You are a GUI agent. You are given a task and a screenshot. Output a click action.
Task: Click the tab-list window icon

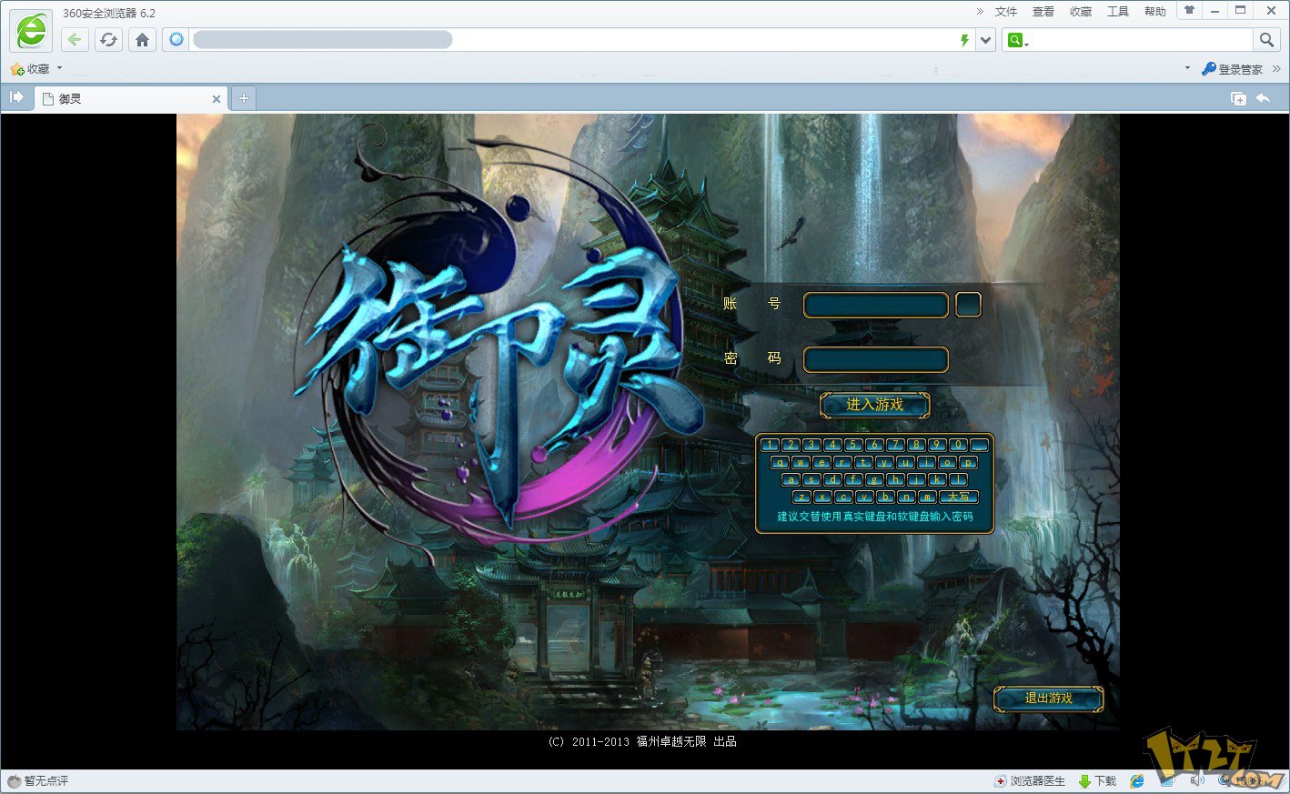tap(1238, 98)
